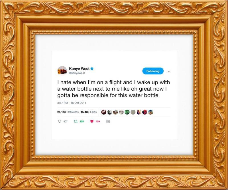The width and height of the screenshot is (228, 190).
Task: Expand the chevron menu beside Following
Action: [169, 71]
